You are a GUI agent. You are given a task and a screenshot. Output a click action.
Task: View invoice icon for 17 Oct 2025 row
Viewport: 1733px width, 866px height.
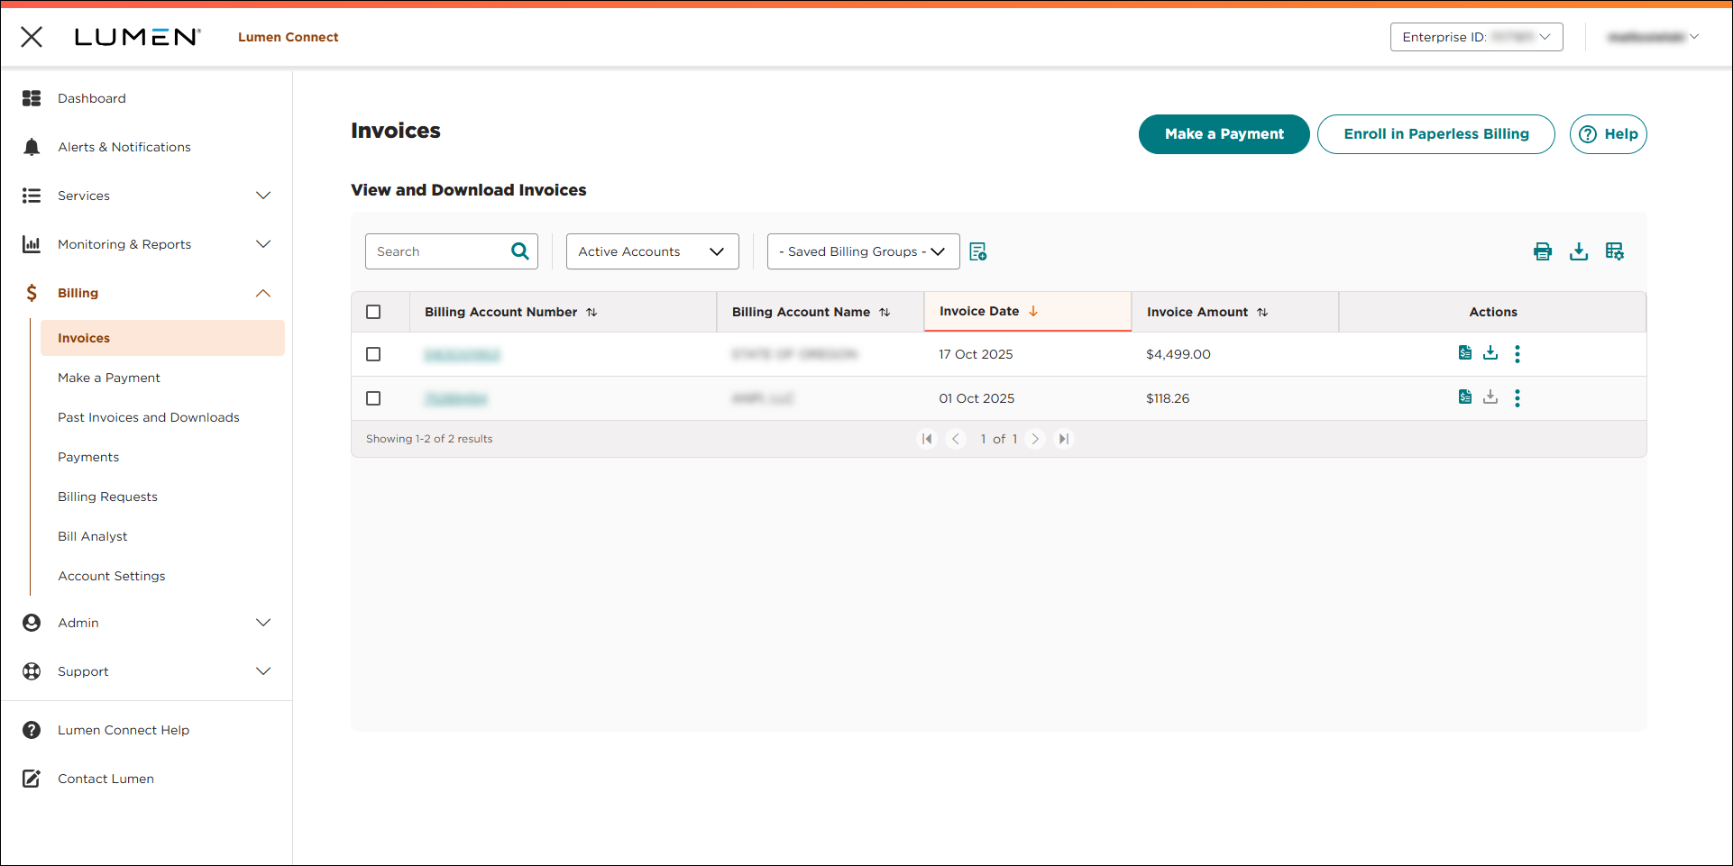1464,353
